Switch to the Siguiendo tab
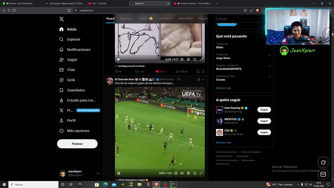The width and height of the screenshot is (334, 188). pos(126,19)
